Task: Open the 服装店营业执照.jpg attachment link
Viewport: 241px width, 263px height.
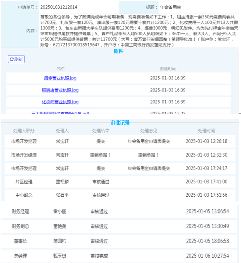Action: pos(60,90)
